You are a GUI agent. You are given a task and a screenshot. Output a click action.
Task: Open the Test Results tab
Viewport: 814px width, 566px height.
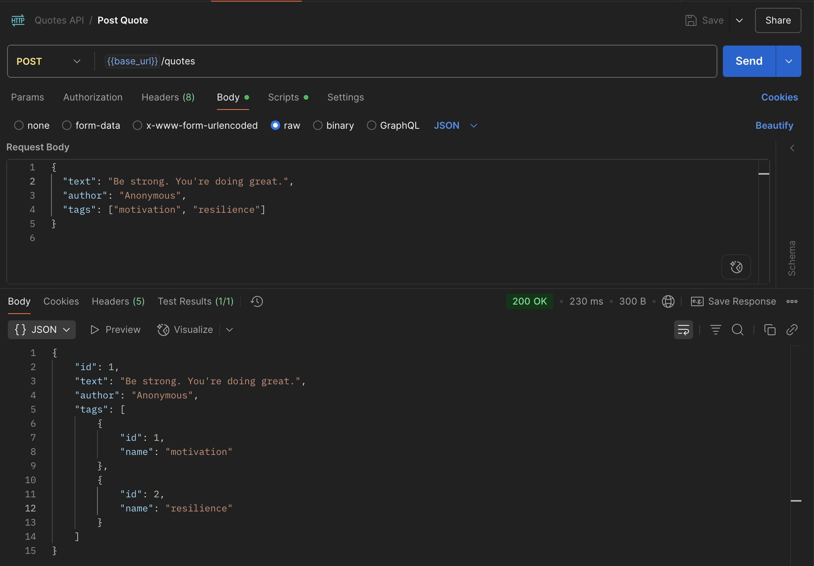click(x=195, y=301)
